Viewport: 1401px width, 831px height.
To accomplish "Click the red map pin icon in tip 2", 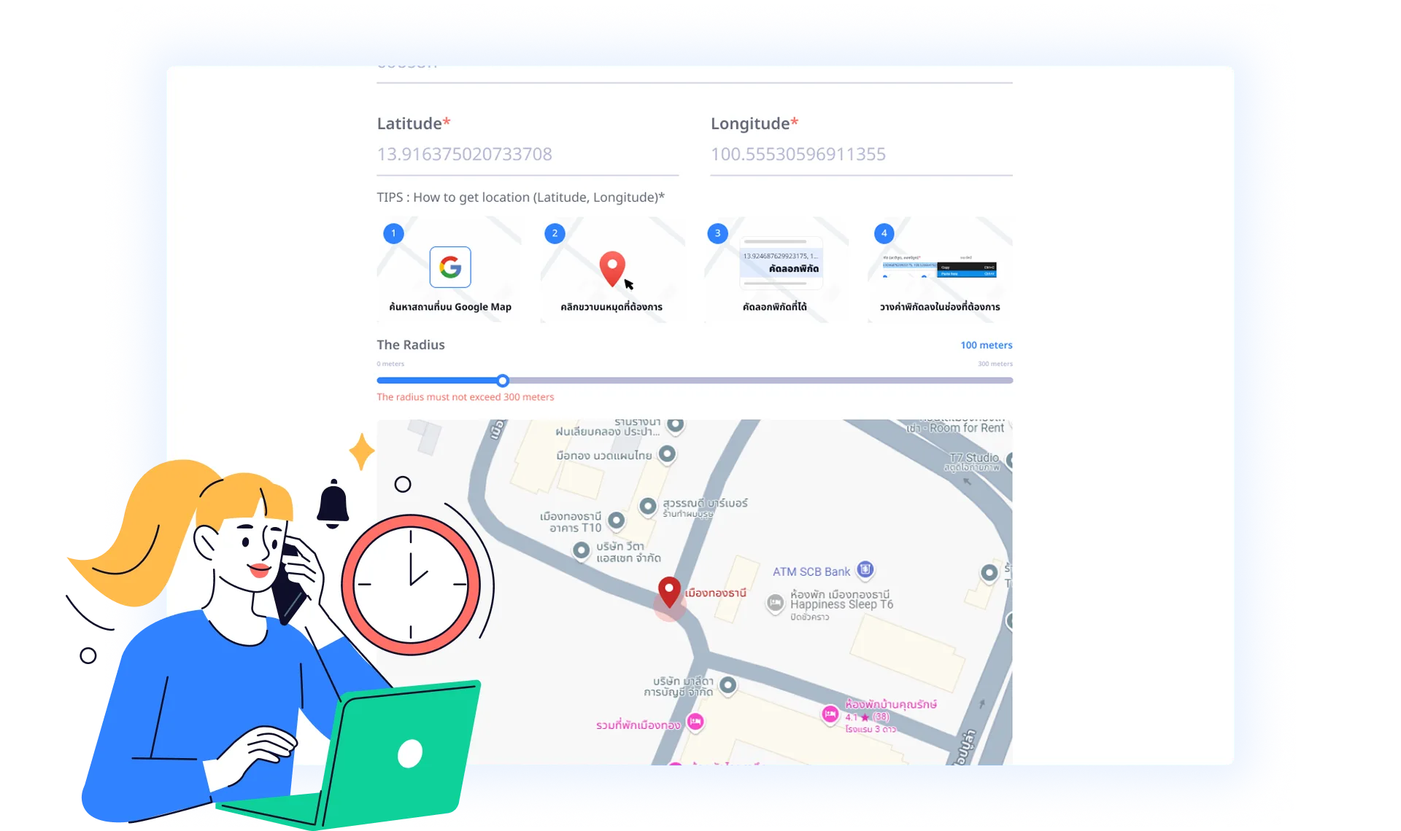I will coord(612,268).
